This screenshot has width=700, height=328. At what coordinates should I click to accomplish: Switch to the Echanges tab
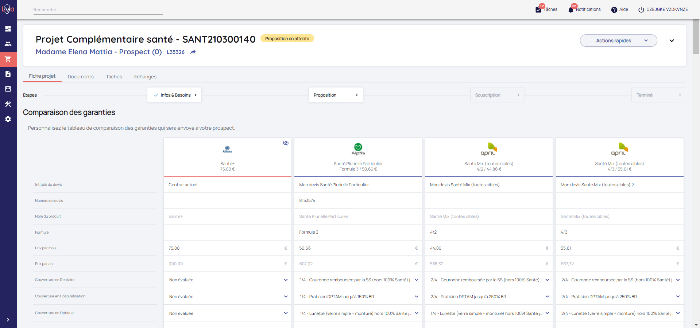tap(145, 77)
